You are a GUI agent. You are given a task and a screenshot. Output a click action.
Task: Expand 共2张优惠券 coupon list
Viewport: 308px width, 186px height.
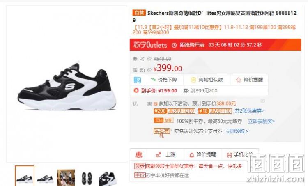click(249, 111)
